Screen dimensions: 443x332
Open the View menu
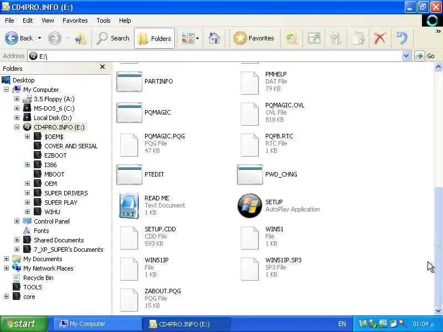(48, 20)
